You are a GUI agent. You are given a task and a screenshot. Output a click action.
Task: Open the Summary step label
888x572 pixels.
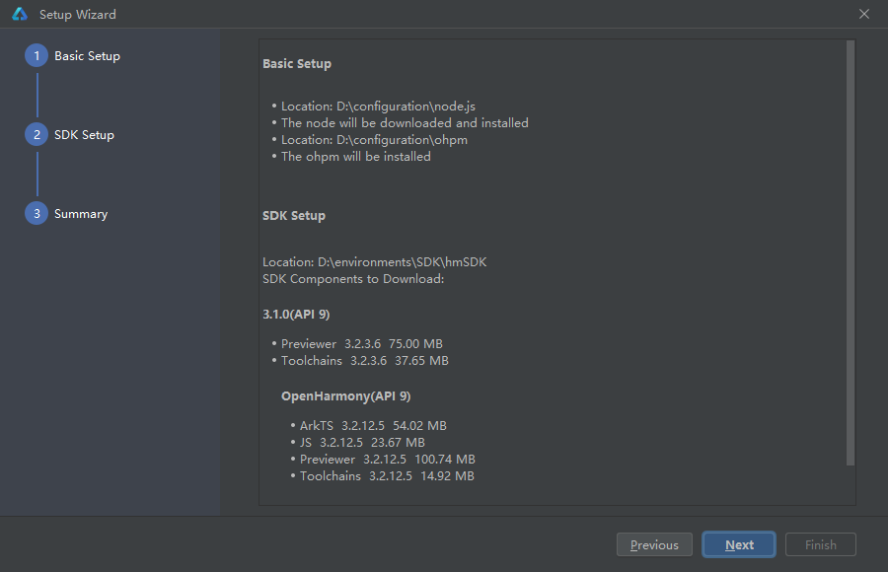tap(81, 214)
